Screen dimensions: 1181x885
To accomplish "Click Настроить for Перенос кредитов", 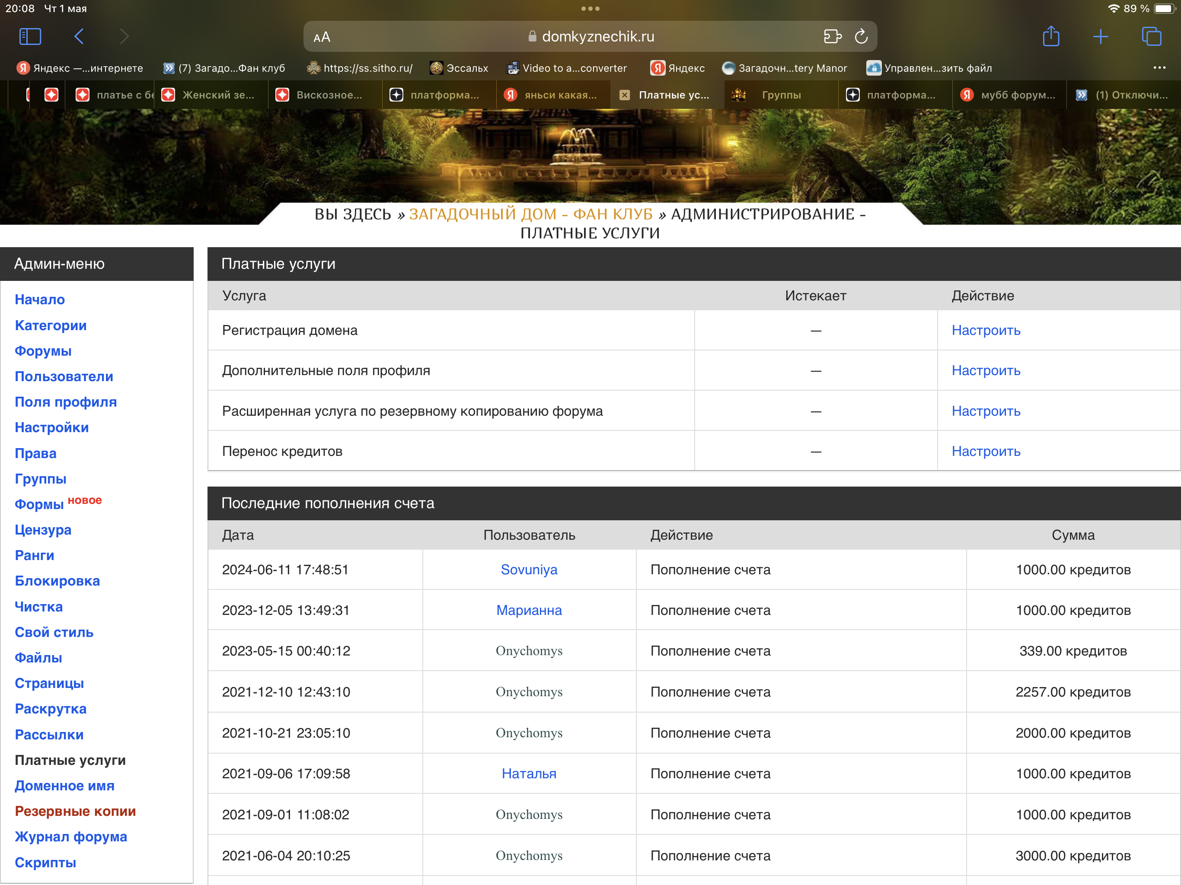I will tap(986, 451).
